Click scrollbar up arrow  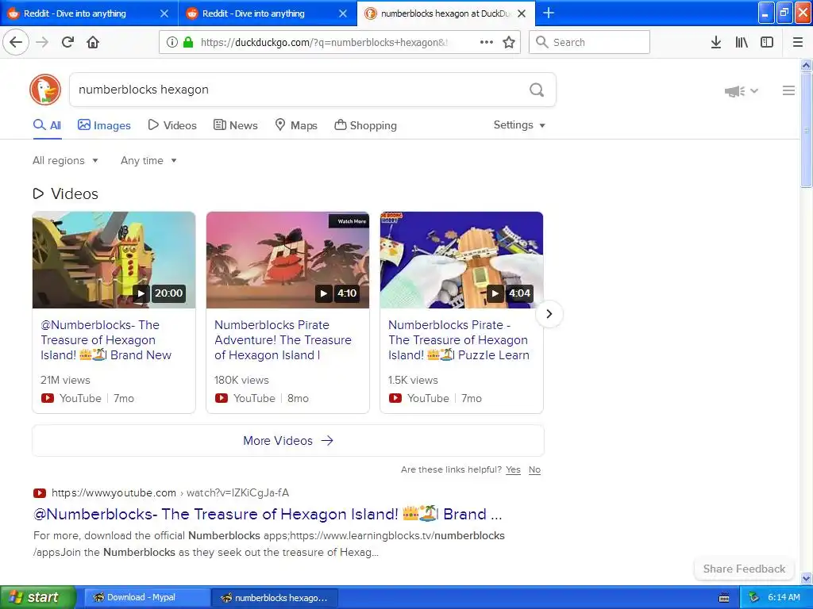pos(807,65)
